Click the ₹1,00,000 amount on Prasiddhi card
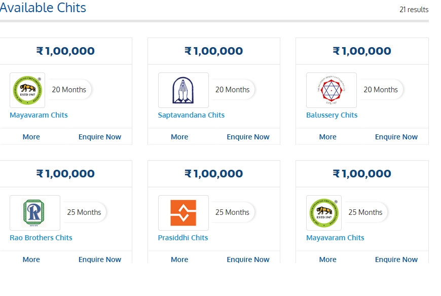 [213, 173]
